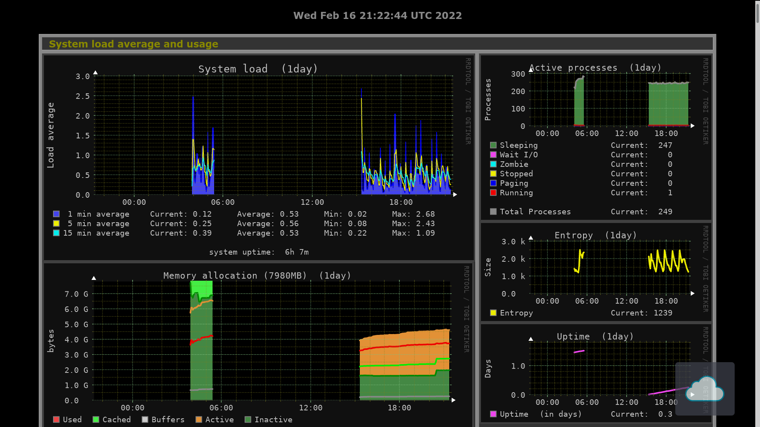Screen dimensions: 760x427
Task: Click the System load average and usage heading
Action: coord(133,44)
